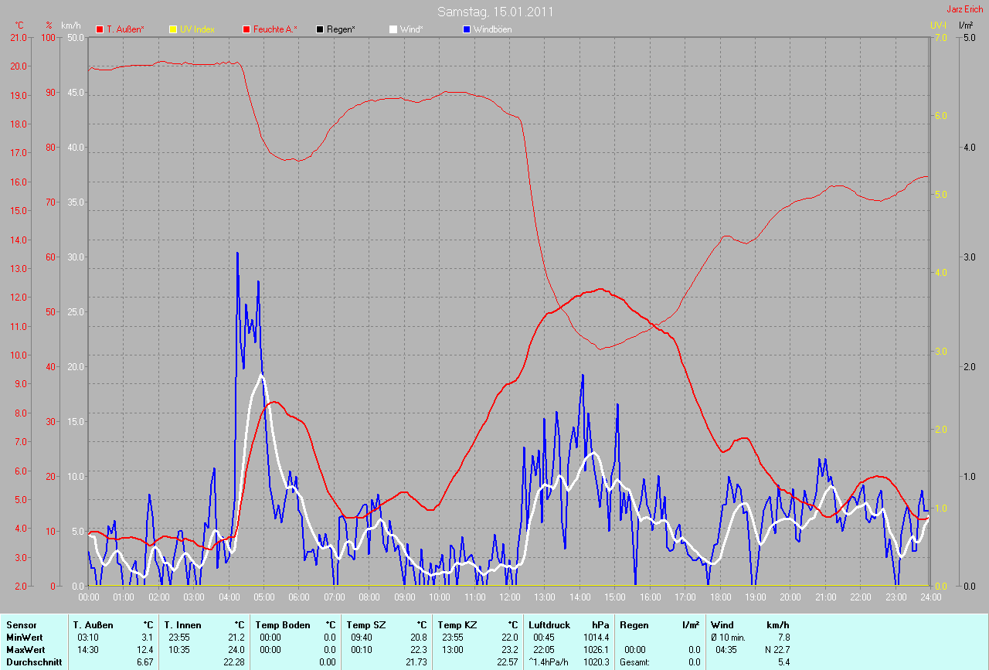Click the outdoor maximum time '14:30'
The width and height of the screenshot is (989, 670).
click(89, 649)
